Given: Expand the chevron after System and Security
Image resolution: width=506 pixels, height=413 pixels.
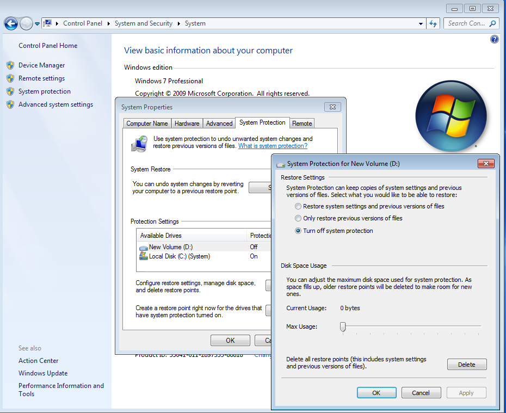Looking at the screenshot, I should point(178,23).
